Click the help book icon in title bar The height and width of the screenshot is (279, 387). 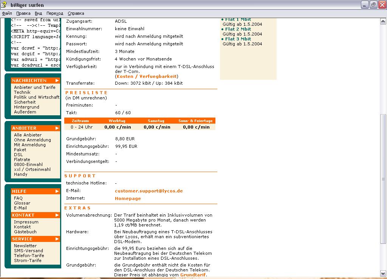(4, 5)
